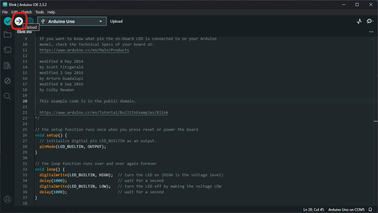
Task: Open the tab options ellipsis menu
Action: point(371,32)
